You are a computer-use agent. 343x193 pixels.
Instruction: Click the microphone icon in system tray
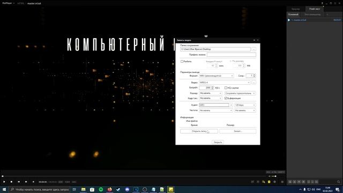tap(304, 189)
